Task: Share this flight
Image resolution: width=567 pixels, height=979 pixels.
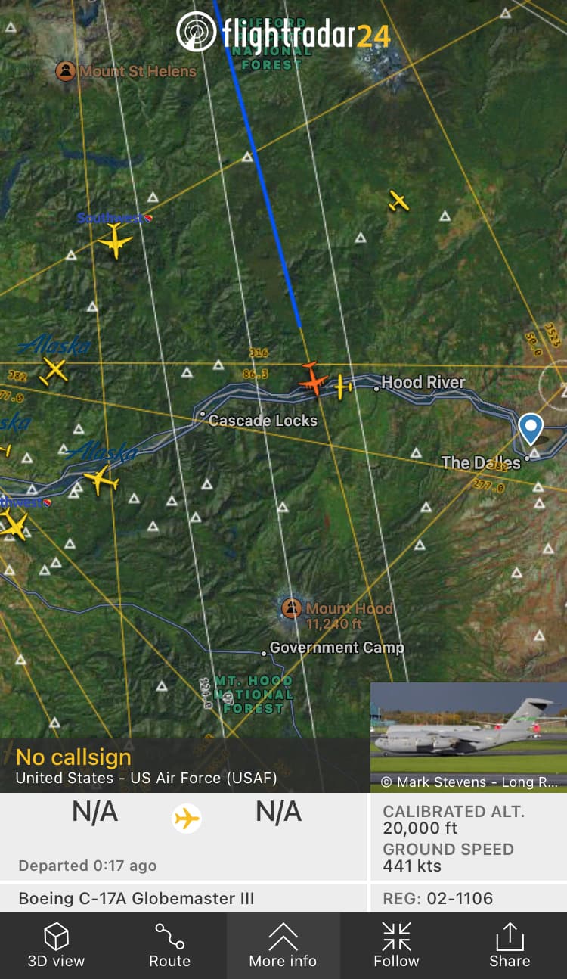Action: pos(510,945)
